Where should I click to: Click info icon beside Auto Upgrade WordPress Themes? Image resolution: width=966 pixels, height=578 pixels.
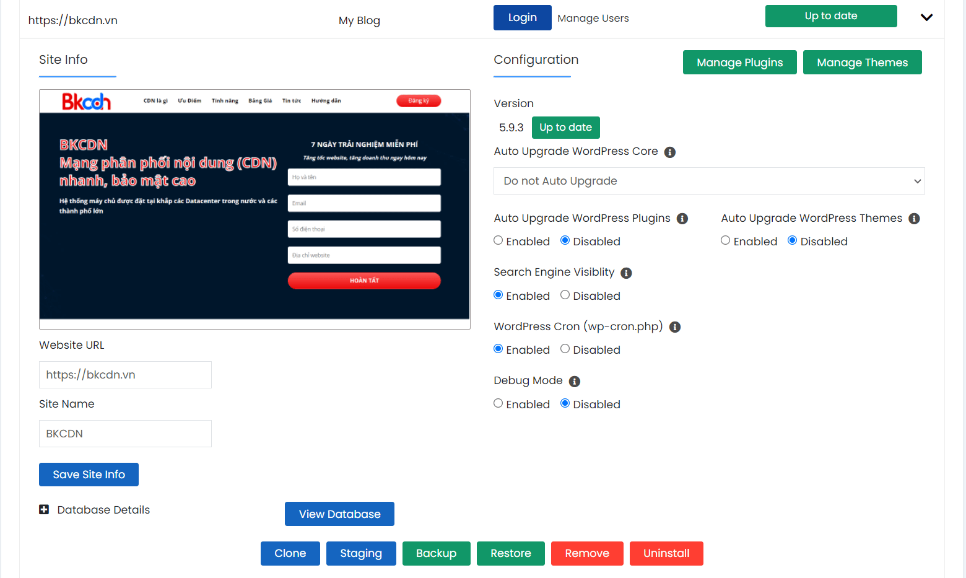point(913,219)
